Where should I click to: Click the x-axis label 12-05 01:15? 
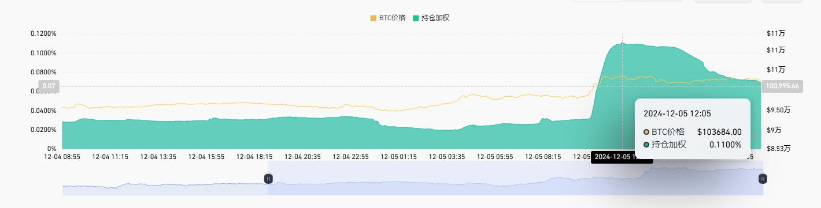(399, 157)
